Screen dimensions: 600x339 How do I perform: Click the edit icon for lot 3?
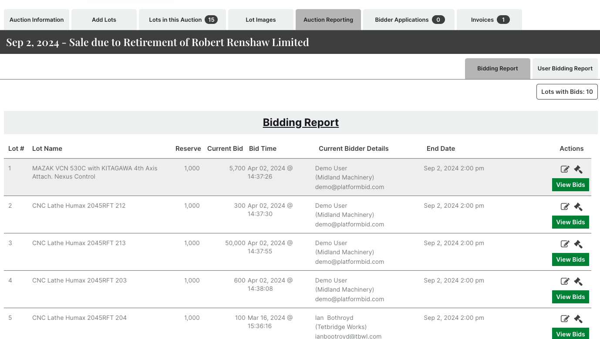pos(565,244)
